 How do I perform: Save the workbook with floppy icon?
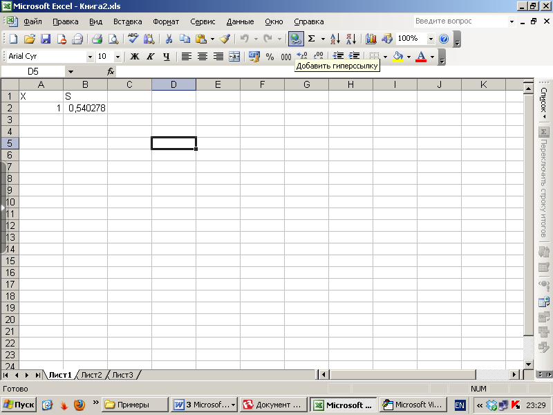click(x=46, y=39)
